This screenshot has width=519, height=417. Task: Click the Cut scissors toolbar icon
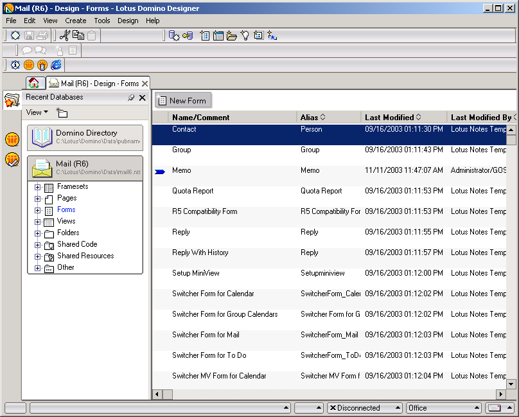(x=65, y=35)
